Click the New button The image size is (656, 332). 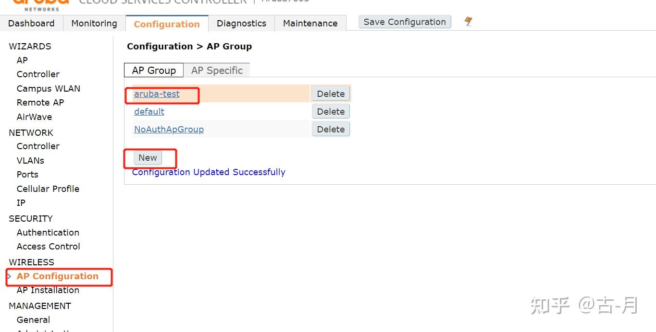click(148, 158)
